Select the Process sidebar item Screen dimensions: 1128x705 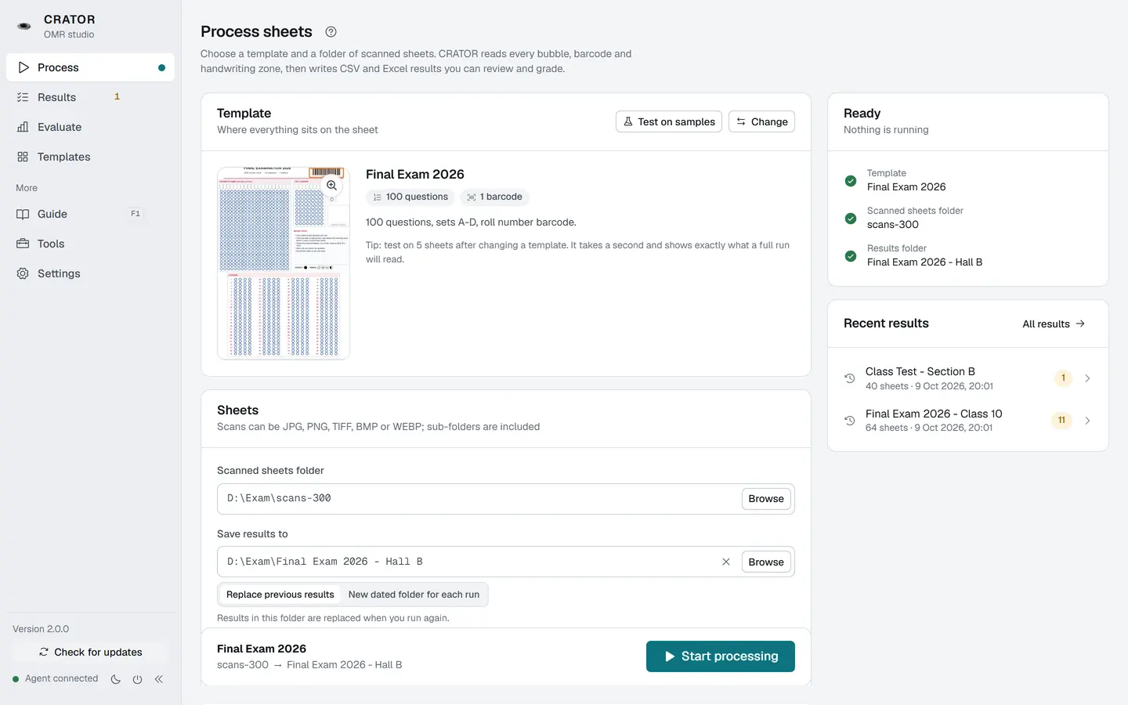[90, 67]
